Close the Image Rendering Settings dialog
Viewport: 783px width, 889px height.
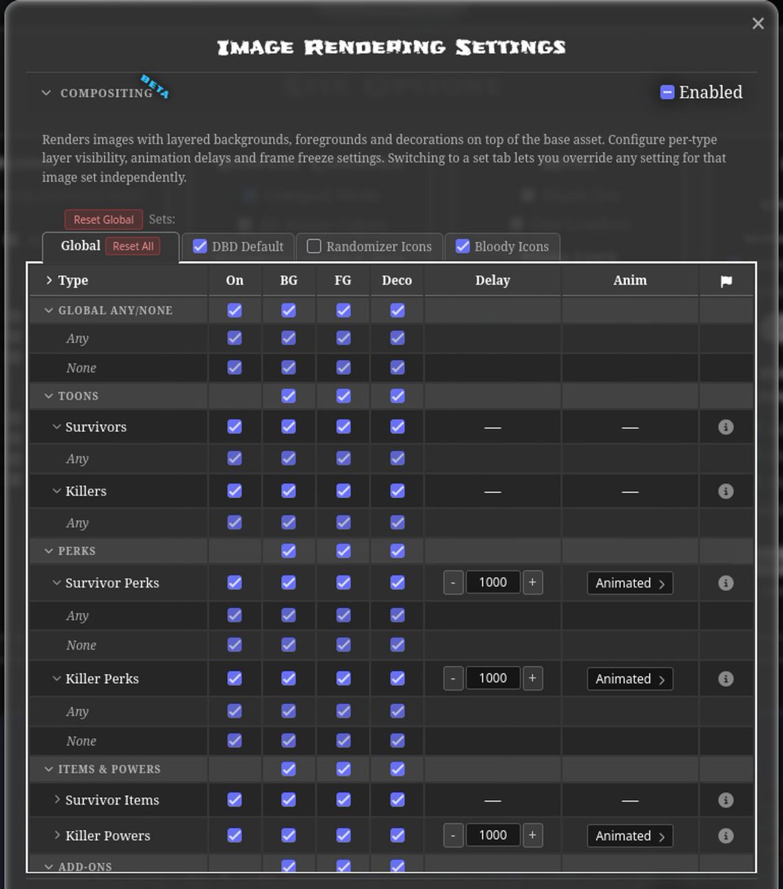(x=758, y=24)
